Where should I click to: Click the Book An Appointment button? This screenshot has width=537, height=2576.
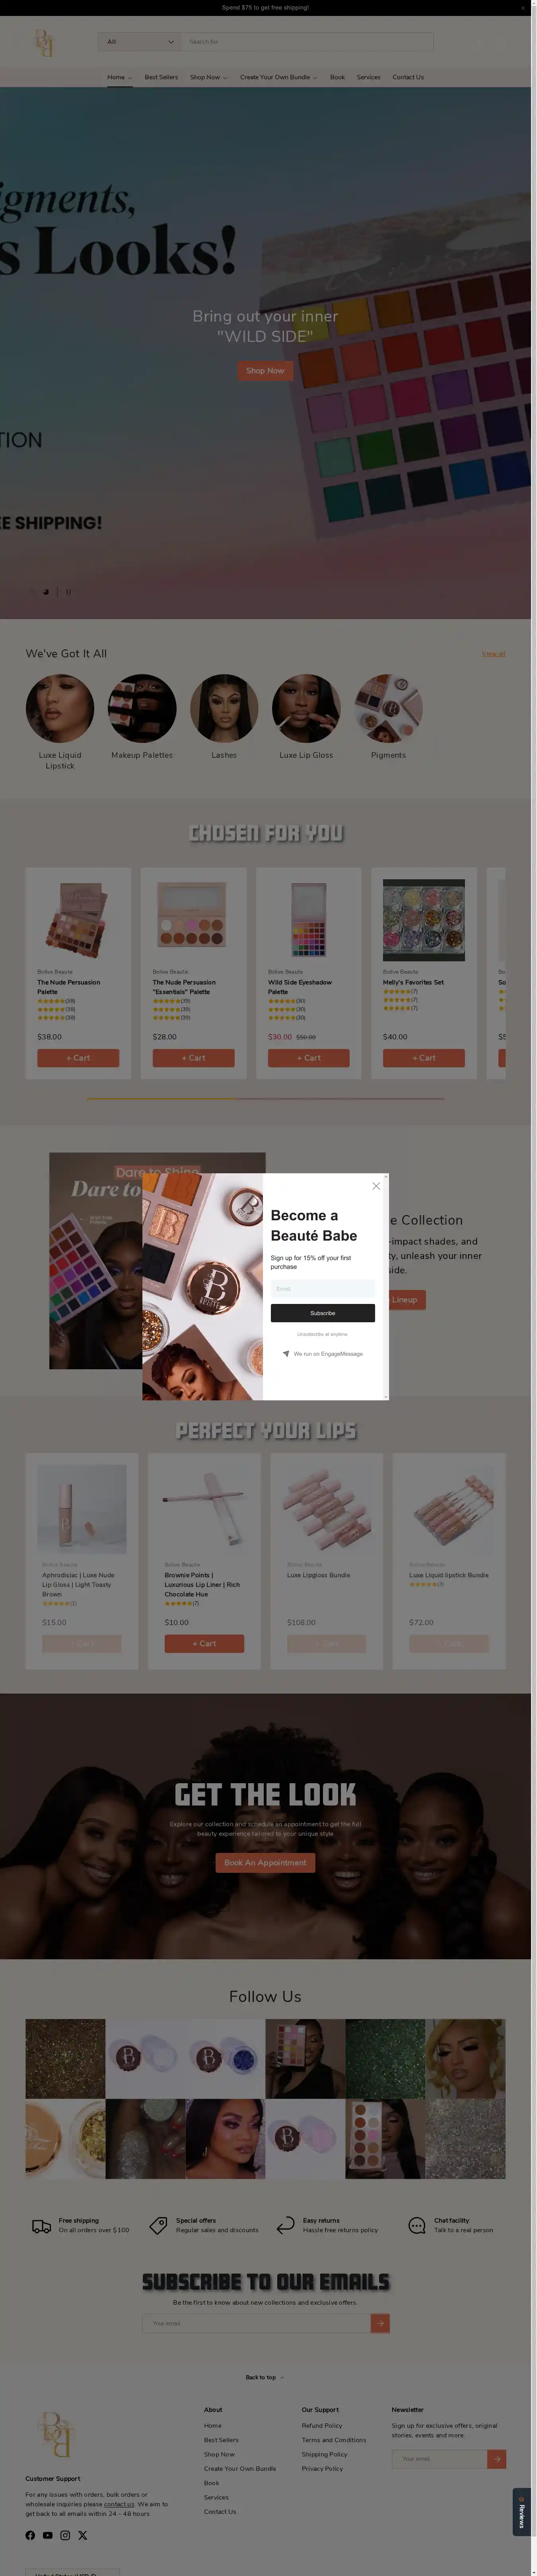(x=265, y=1862)
